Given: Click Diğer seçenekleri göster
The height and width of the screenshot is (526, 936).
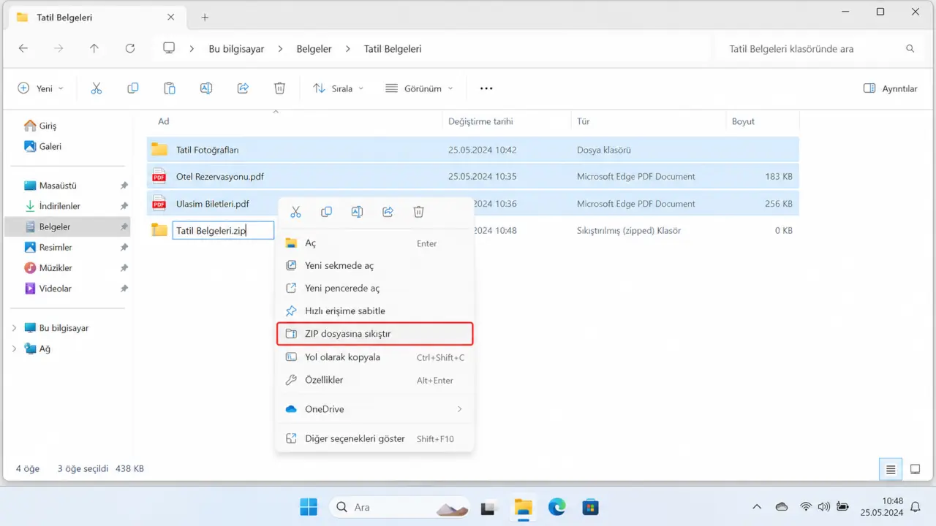Looking at the screenshot, I should tap(374, 439).
